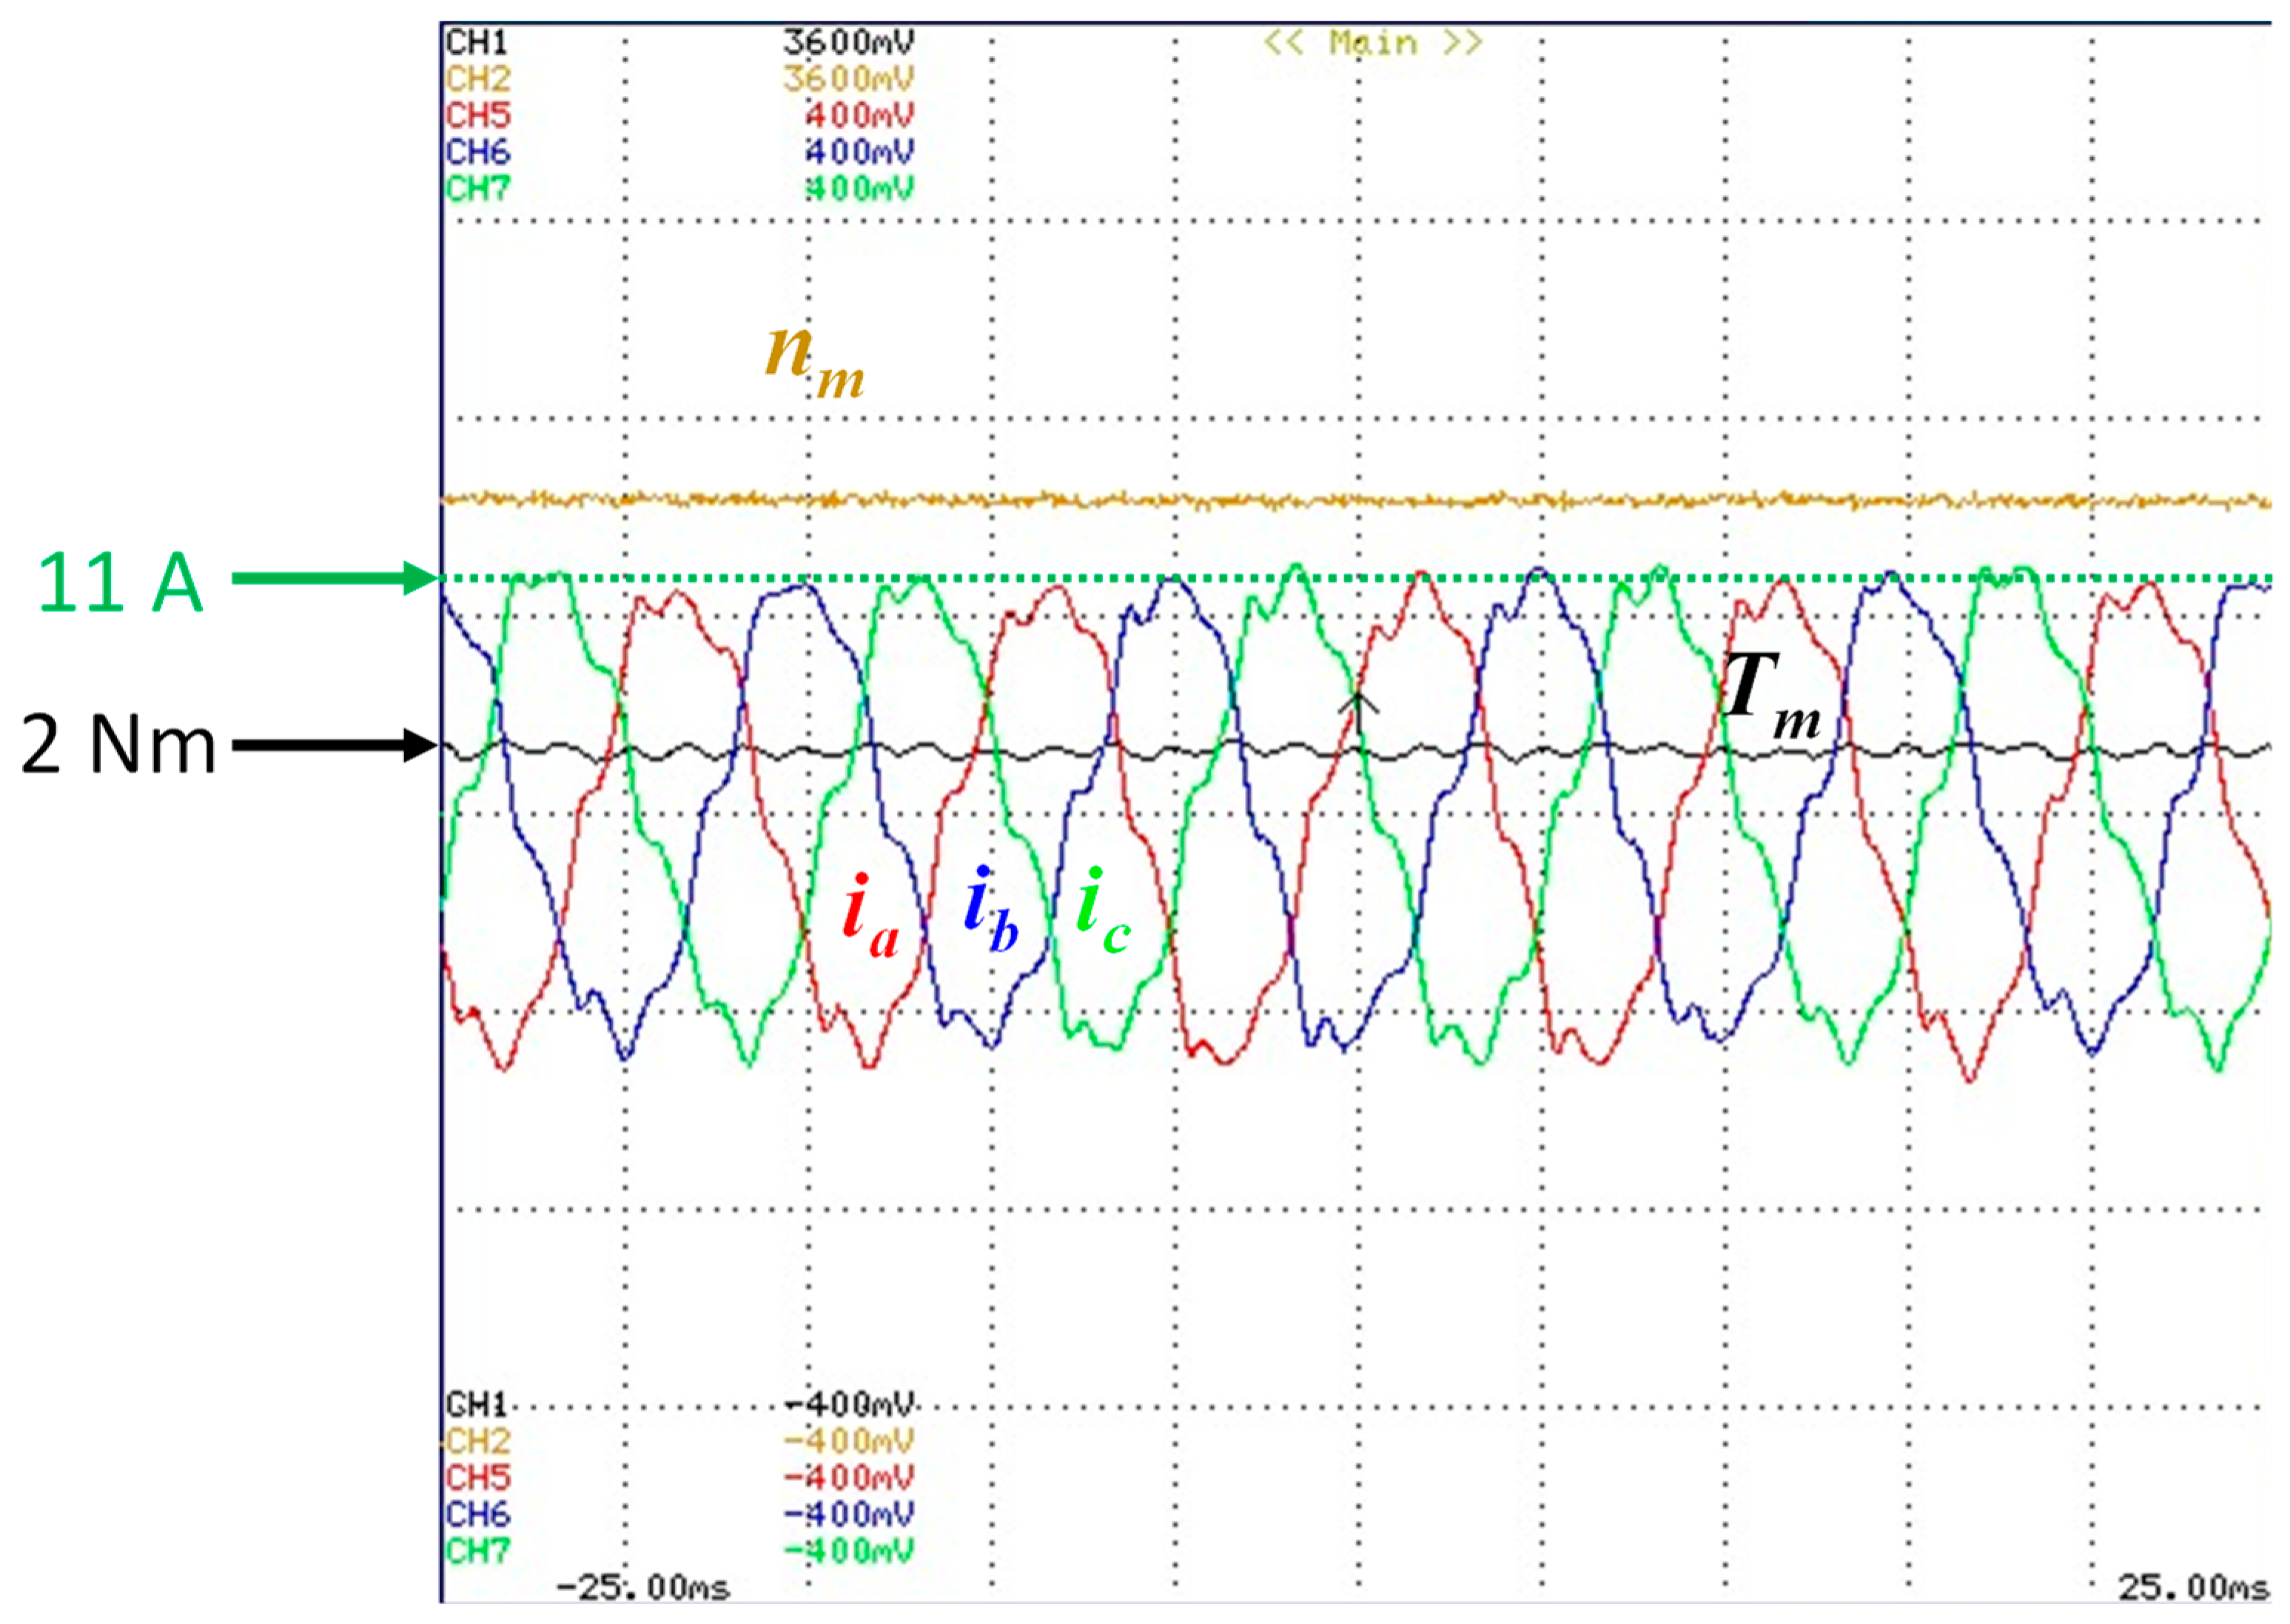Click the CH6 blue label at top

(477, 152)
